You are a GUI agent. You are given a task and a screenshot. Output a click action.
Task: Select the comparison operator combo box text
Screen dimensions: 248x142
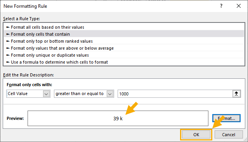80,94
